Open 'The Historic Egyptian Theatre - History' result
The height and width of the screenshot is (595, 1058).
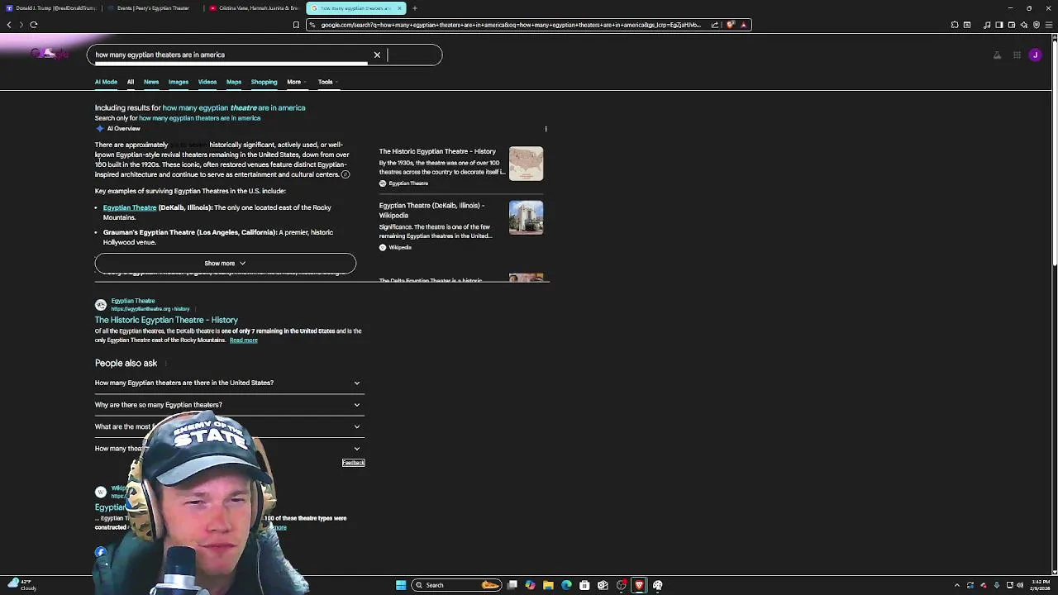coord(166,320)
